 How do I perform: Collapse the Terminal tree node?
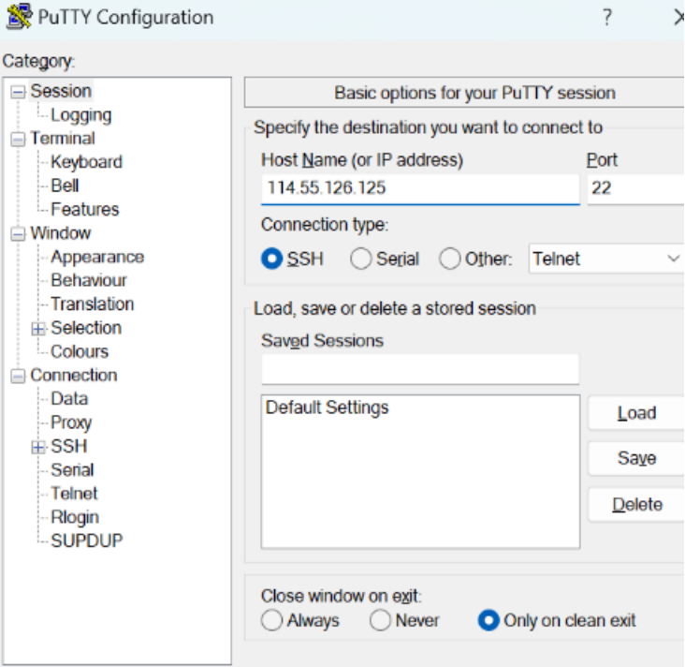pos(18,140)
